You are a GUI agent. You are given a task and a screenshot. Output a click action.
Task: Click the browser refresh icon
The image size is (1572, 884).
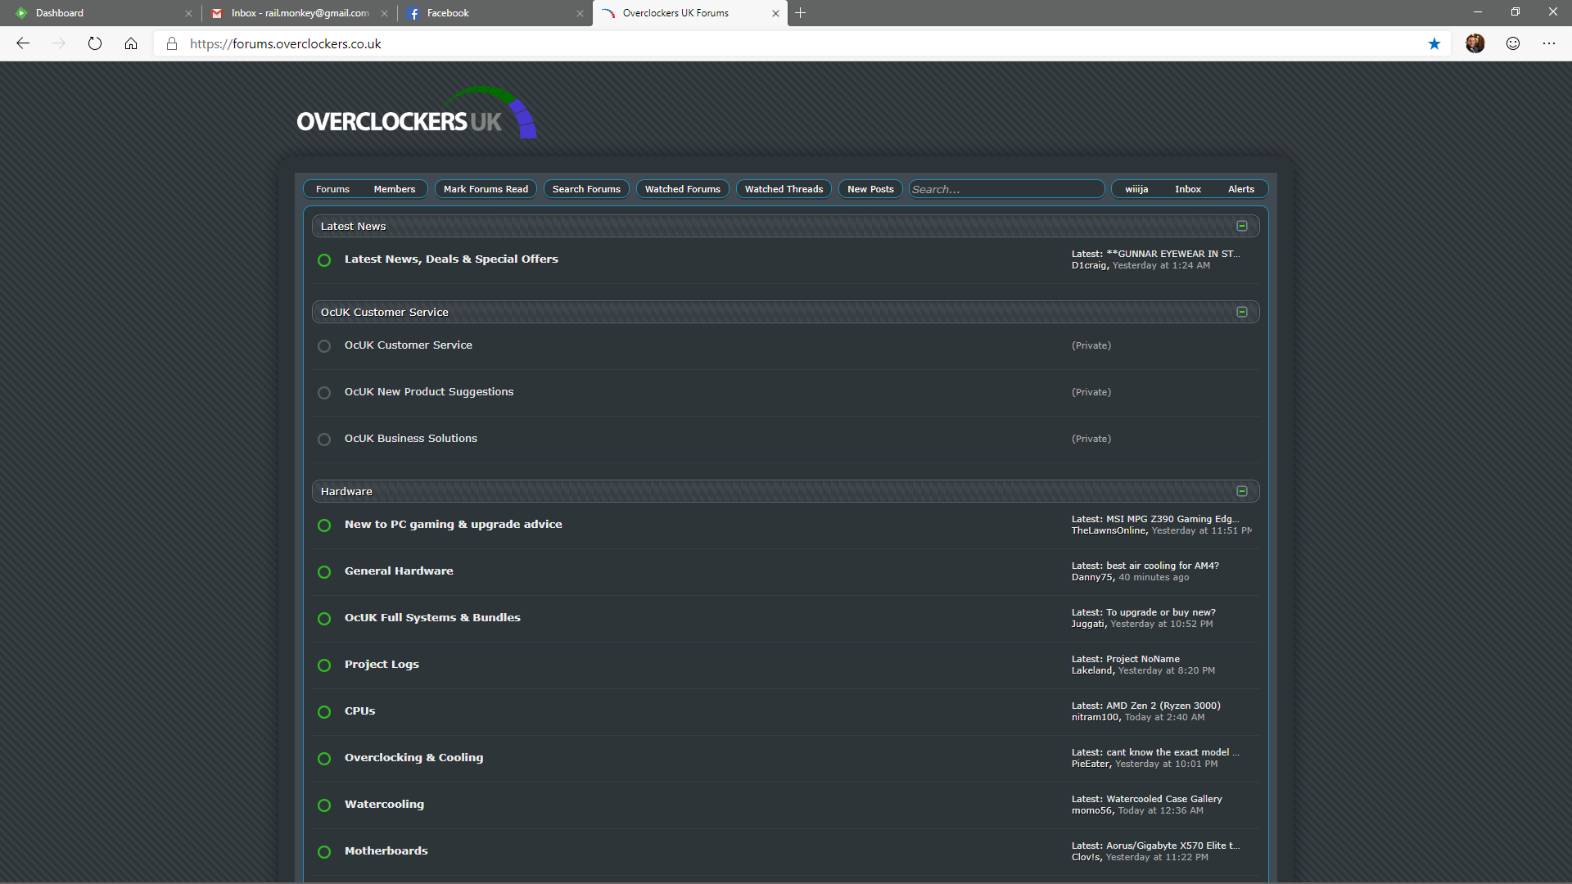pyautogui.click(x=95, y=43)
